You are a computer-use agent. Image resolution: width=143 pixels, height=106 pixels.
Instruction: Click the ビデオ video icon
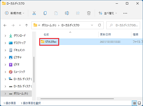pyautogui.click(x=11, y=65)
